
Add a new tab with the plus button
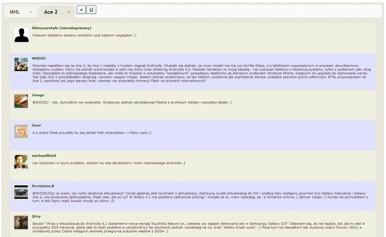81,10
